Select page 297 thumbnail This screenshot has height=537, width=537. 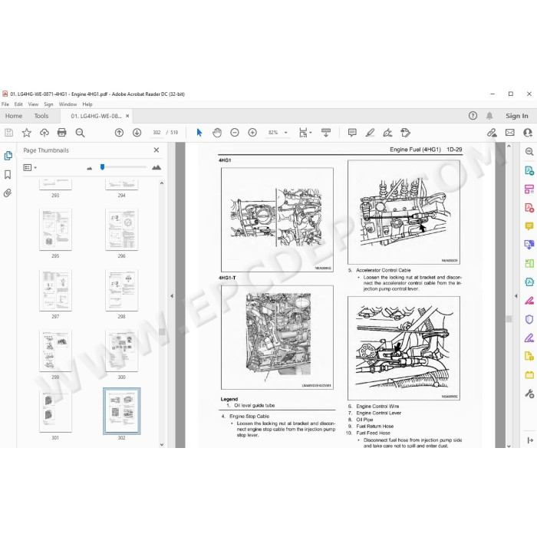[x=55, y=290]
